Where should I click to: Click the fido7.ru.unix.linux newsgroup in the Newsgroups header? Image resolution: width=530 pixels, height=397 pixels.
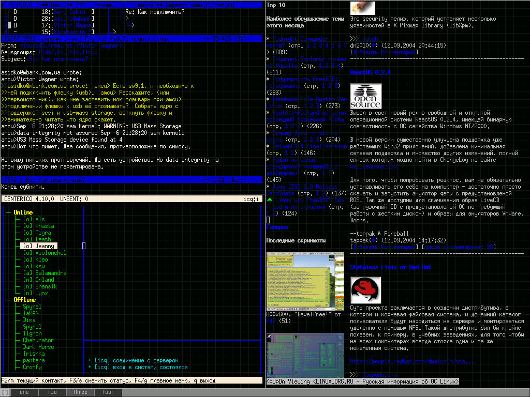pos(68,52)
